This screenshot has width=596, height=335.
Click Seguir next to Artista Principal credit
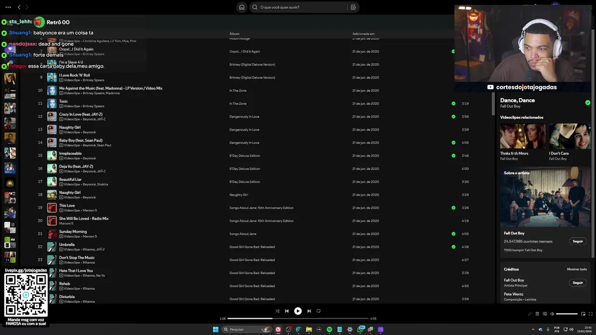pos(578,282)
